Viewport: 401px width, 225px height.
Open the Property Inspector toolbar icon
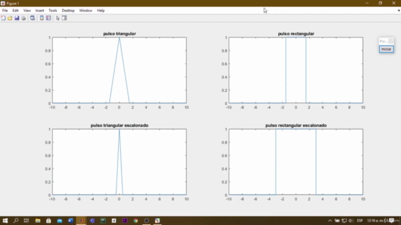[x=65, y=18]
